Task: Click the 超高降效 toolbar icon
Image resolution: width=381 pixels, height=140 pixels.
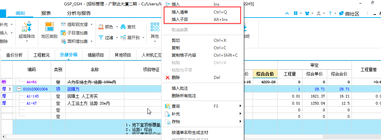Action: coord(27,27)
